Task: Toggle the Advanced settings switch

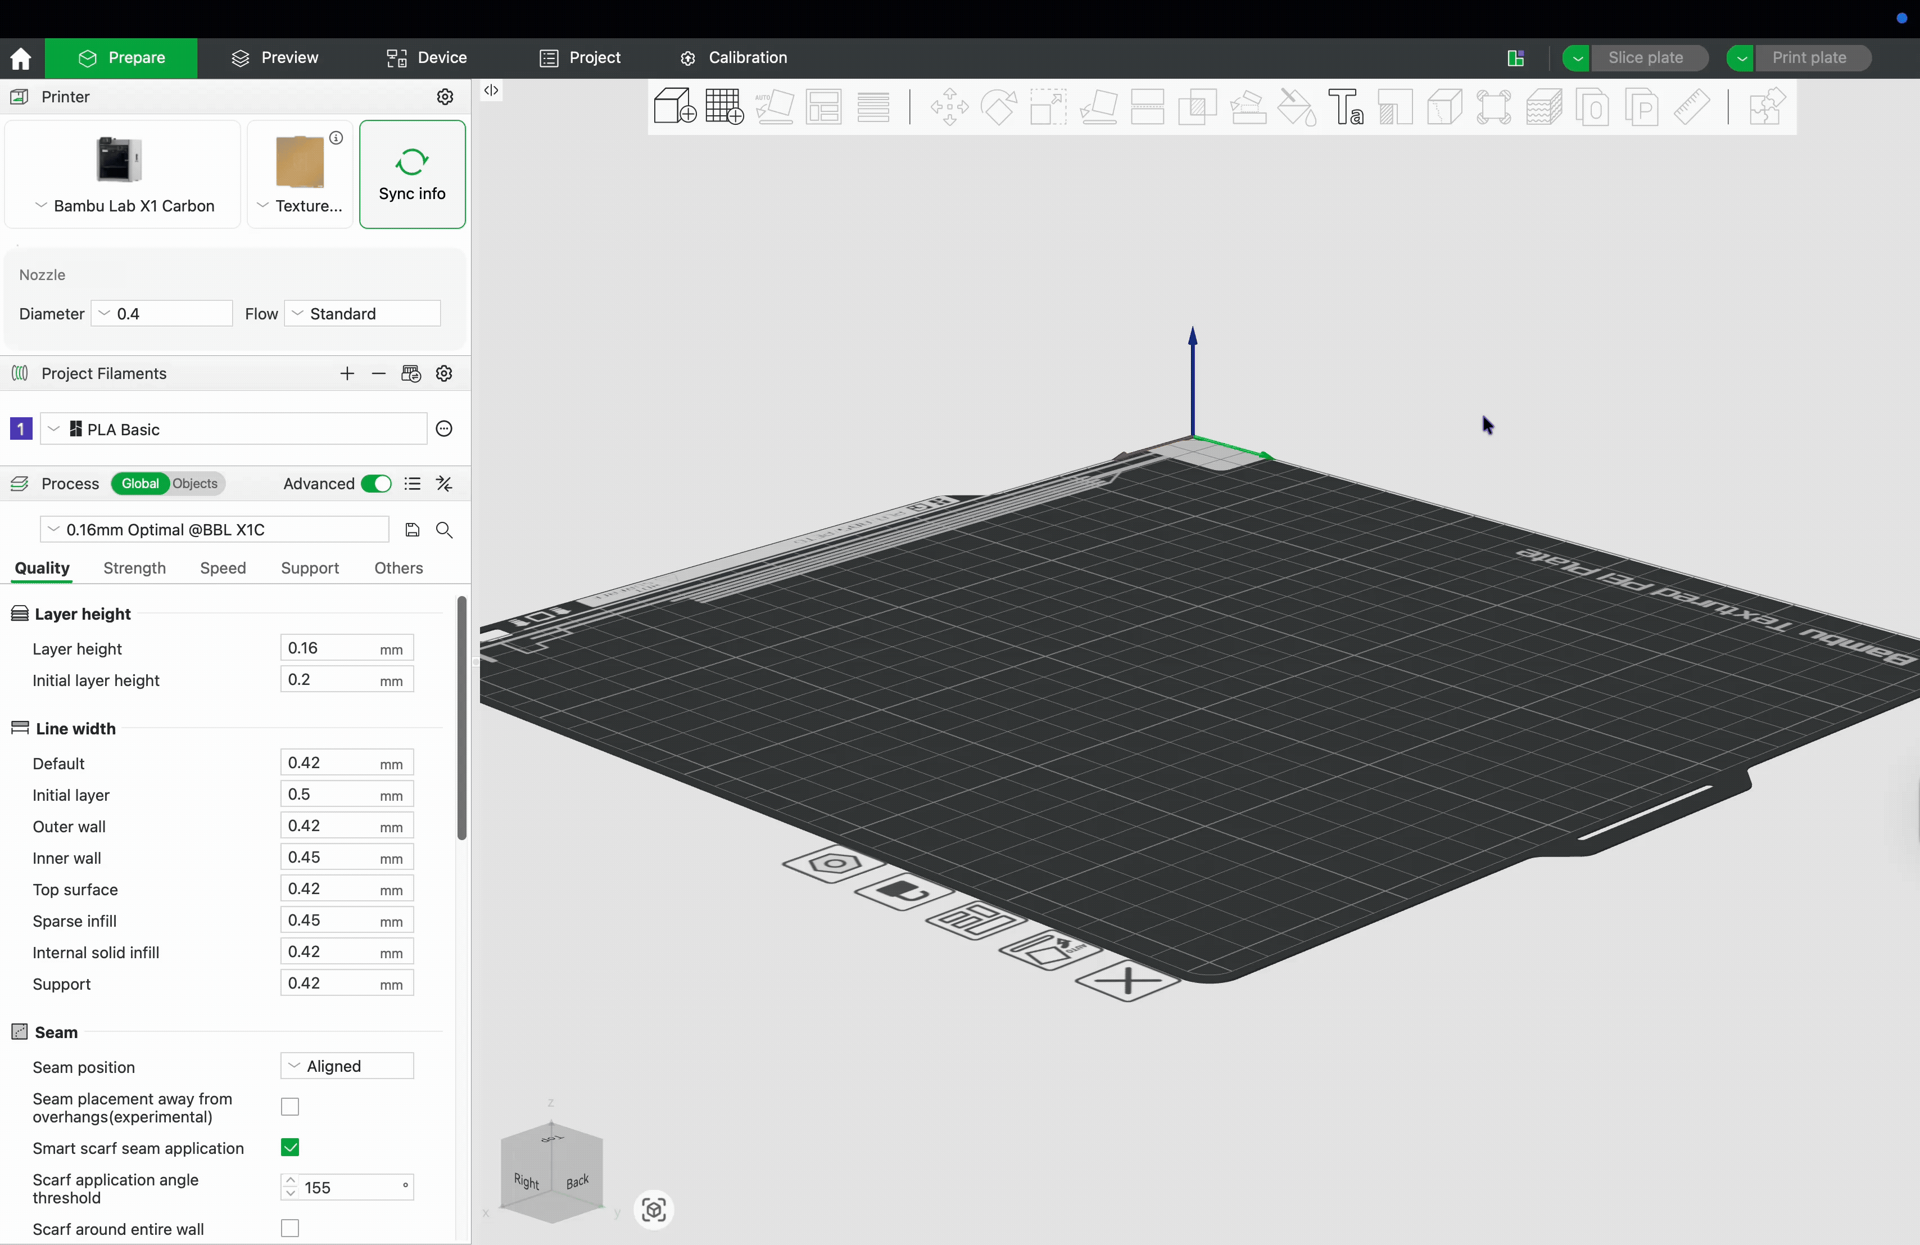Action: click(376, 483)
